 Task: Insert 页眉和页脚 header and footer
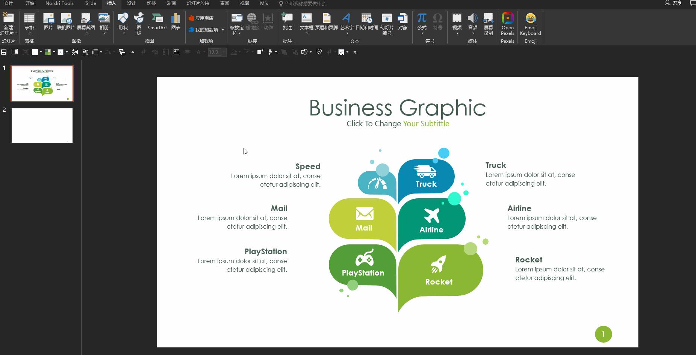pyautogui.click(x=326, y=22)
